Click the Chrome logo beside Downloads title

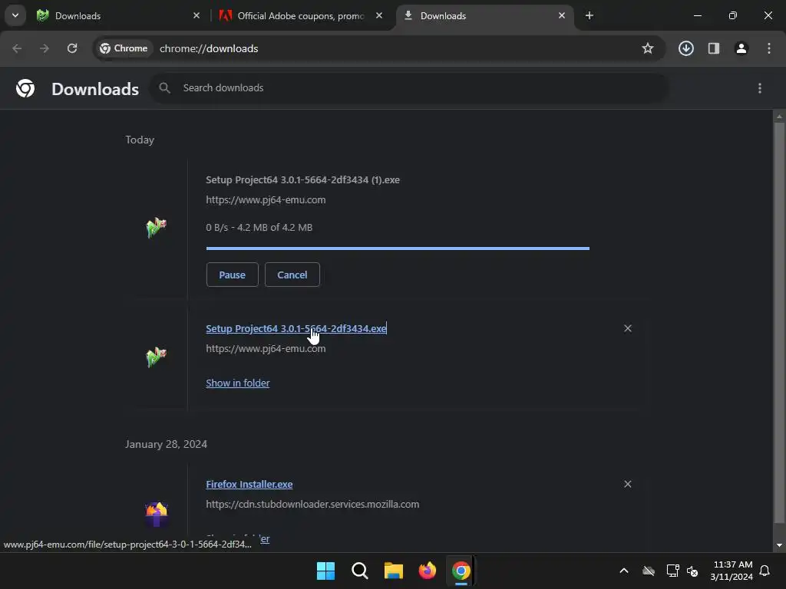click(x=25, y=88)
